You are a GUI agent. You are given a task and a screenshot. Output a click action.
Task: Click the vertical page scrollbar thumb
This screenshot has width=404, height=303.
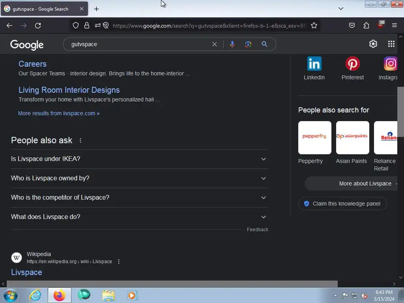[401, 112]
